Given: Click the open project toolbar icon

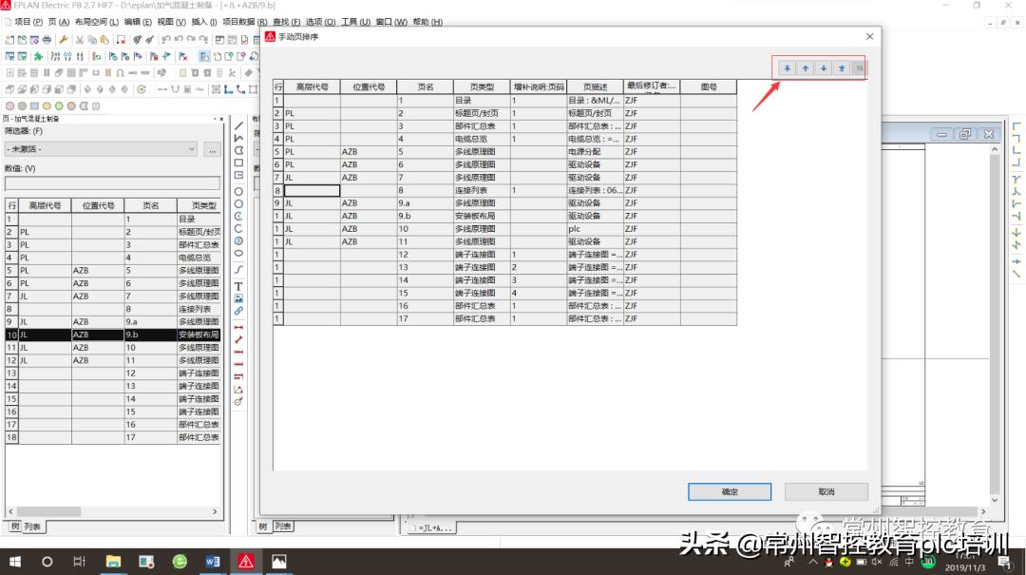Looking at the screenshot, I should pyautogui.click(x=22, y=40).
